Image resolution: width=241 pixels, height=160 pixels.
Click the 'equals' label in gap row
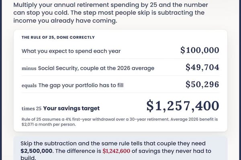coord(29,86)
